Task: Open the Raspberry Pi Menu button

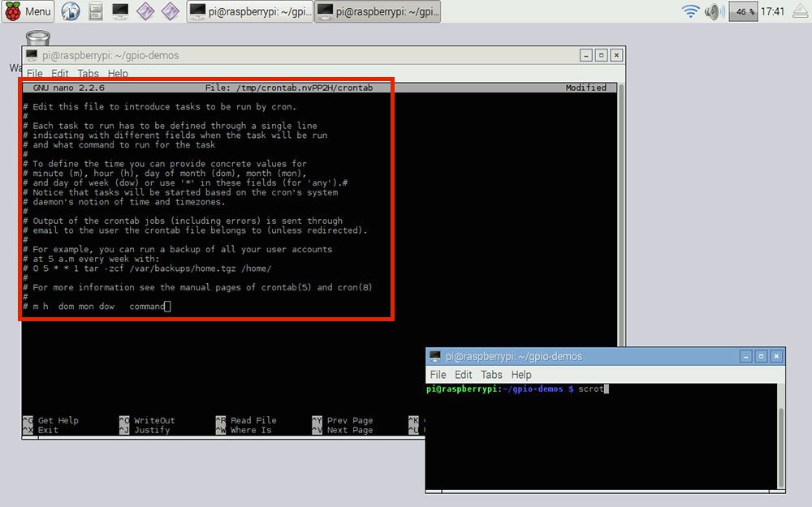Action: [x=28, y=11]
